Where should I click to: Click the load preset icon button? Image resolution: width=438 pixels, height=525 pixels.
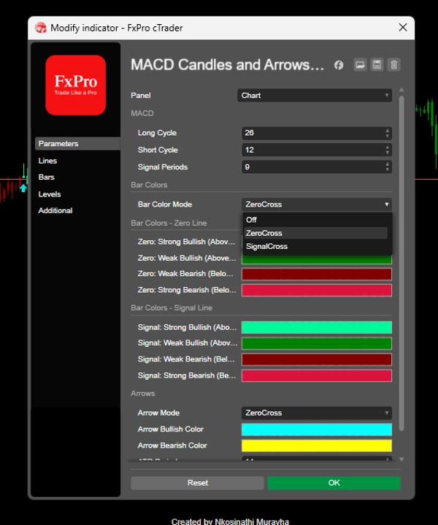click(x=360, y=64)
